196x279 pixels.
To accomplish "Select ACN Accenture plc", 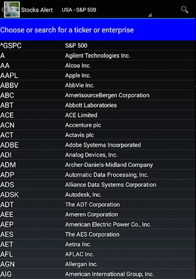I will 98,125.
